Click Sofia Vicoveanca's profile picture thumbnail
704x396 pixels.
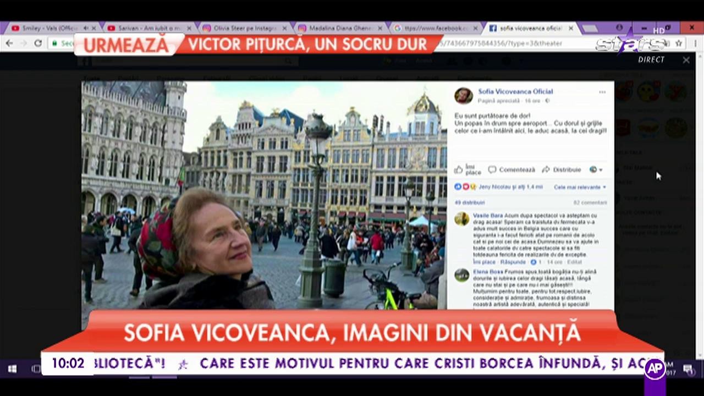(464, 95)
